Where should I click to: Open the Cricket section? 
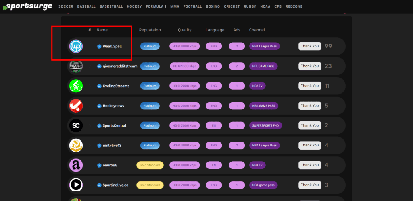(232, 6)
